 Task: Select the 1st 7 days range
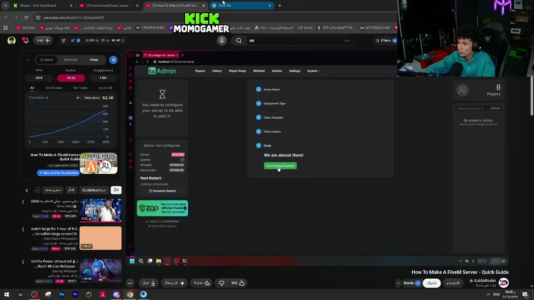point(80,88)
